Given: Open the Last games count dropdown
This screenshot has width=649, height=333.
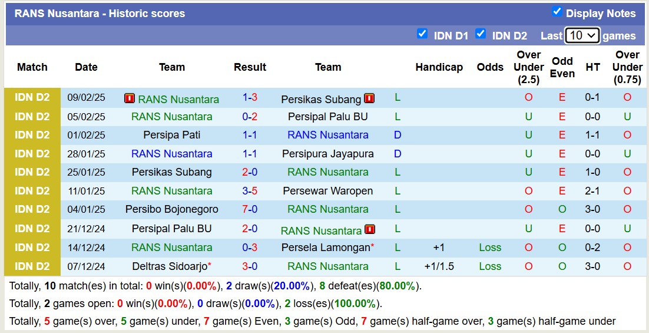Looking at the screenshot, I should click(x=582, y=35).
